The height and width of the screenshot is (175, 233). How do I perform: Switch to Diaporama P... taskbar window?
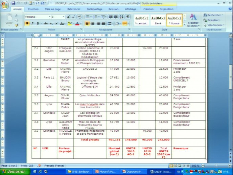[133, 172]
